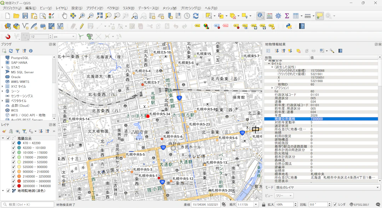Filter the Browser panel

[x=18, y=51]
